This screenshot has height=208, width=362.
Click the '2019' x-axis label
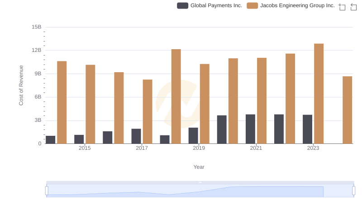click(199, 148)
